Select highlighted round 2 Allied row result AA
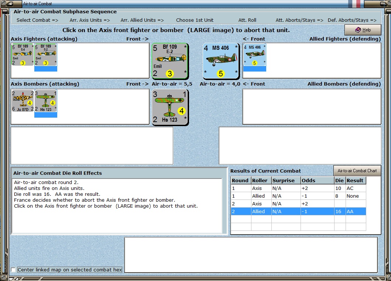Viewport: 391px width, 281px height. [298, 212]
